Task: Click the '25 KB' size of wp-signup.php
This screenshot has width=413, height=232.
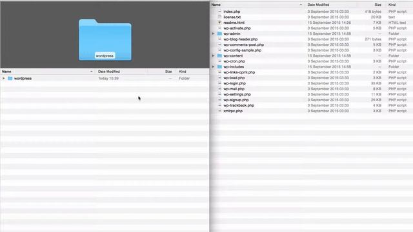Action: (x=376, y=100)
